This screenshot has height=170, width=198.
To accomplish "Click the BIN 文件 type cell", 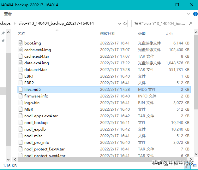I will (146, 103).
